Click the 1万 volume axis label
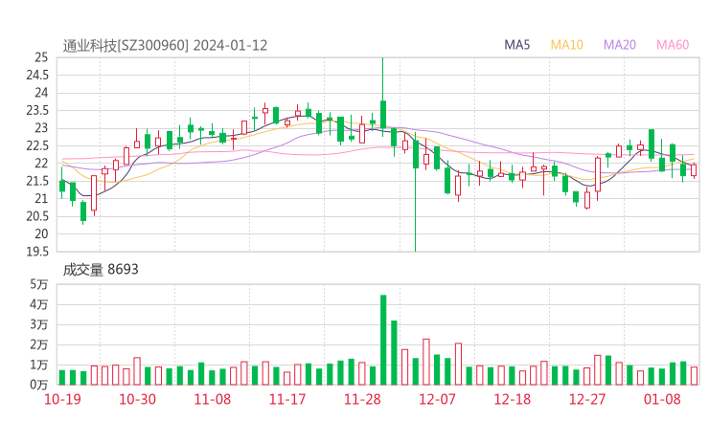The image size is (709, 421). click(39, 365)
